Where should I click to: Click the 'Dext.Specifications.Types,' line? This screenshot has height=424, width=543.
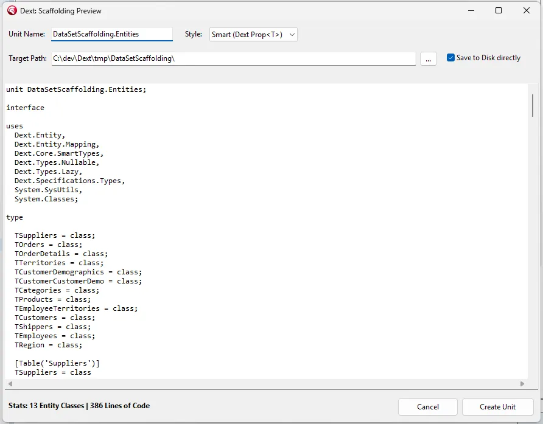click(69, 181)
